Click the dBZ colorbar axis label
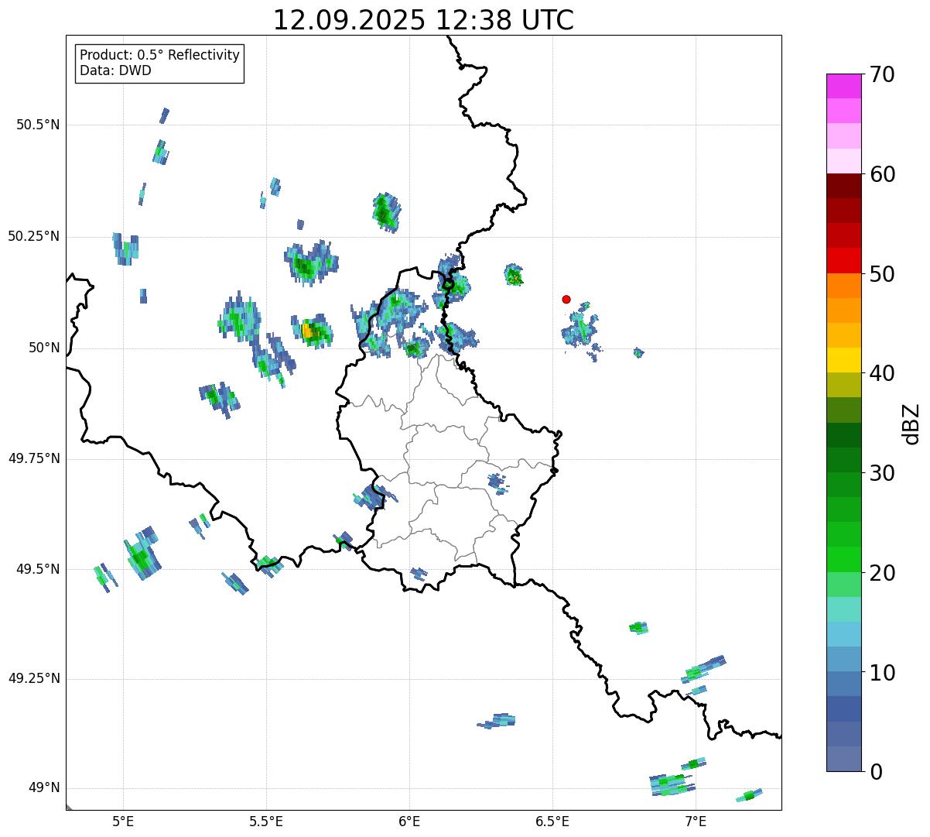This screenshot has width=930, height=837. tap(911, 423)
